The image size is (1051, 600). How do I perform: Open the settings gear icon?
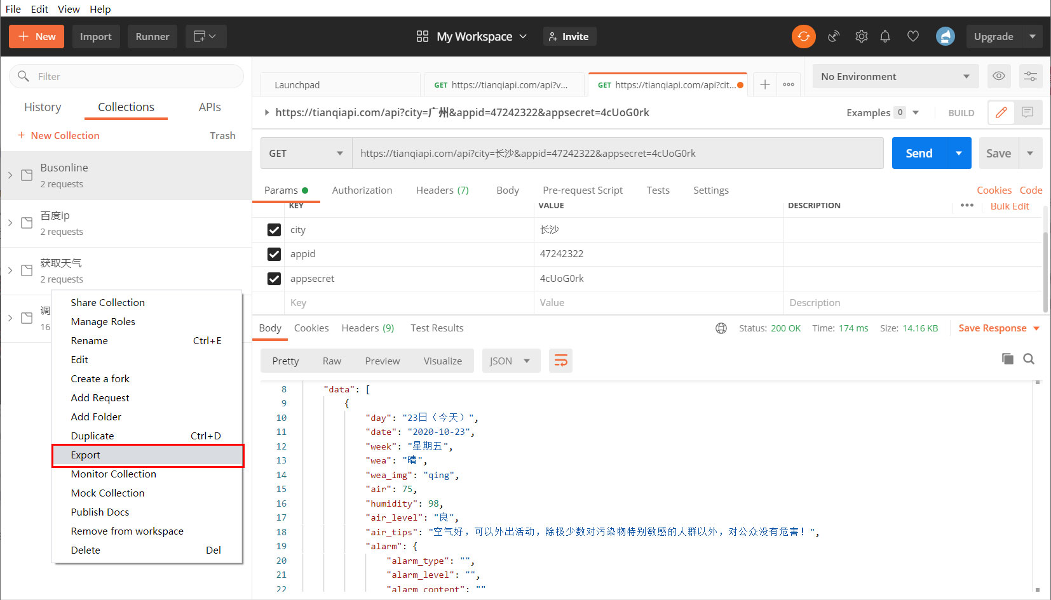861,37
